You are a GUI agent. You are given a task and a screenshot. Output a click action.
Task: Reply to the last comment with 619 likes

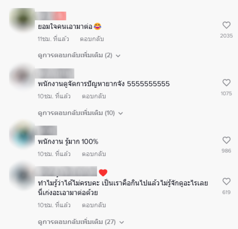coord(94,205)
